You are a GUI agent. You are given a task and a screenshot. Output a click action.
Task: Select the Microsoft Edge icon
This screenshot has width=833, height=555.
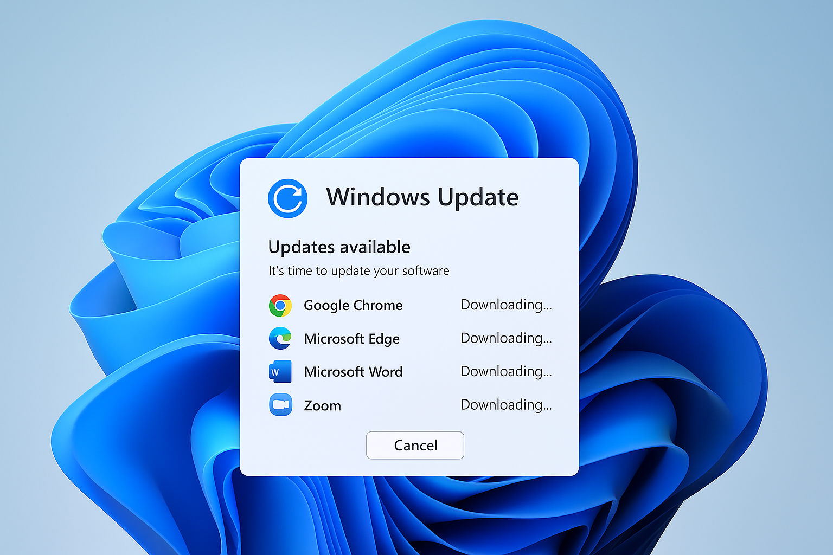click(x=280, y=339)
